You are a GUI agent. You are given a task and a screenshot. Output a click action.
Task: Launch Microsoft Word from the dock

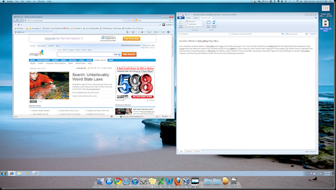pyautogui.click(x=169, y=182)
